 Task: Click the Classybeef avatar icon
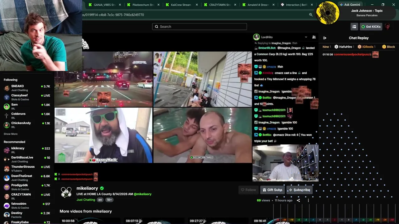click(7, 97)
